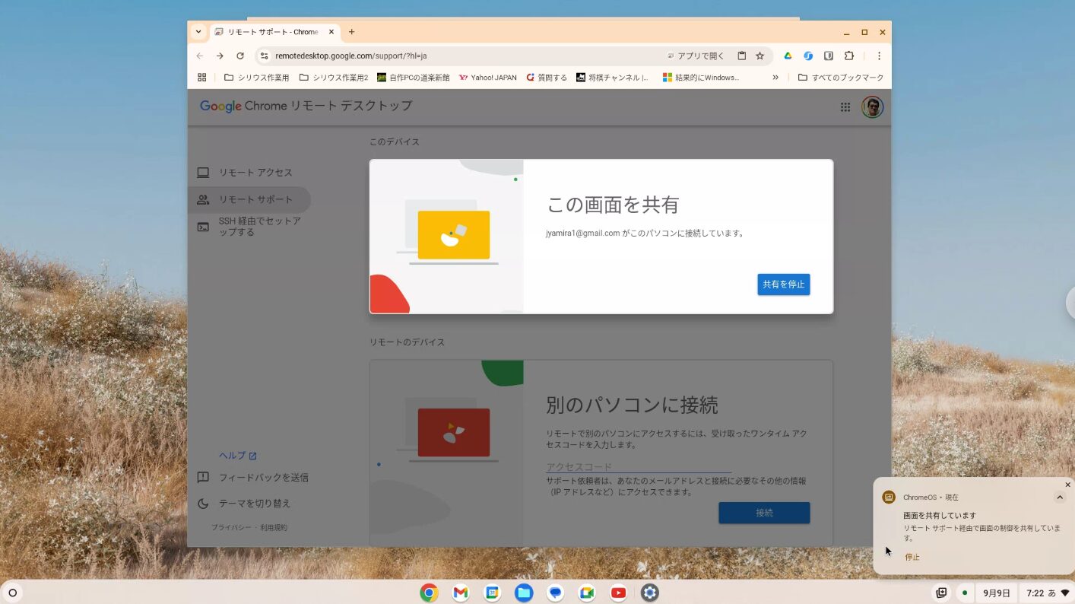Go back with the browser back arrow
Image resolution: width=1075 pixels, height=604 pixels.
coord(200,56)
